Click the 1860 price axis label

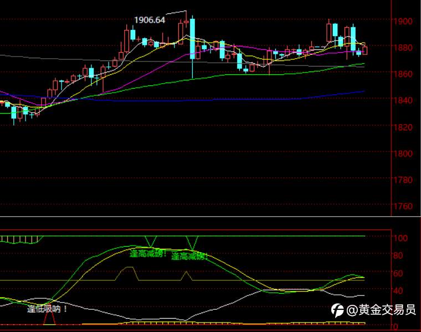403,74
